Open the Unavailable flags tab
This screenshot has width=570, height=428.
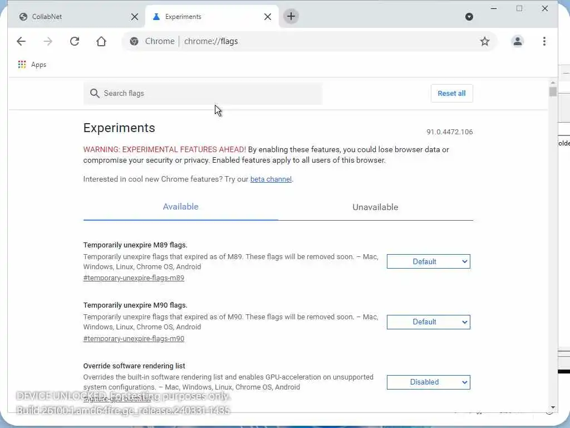click(376, 207)
